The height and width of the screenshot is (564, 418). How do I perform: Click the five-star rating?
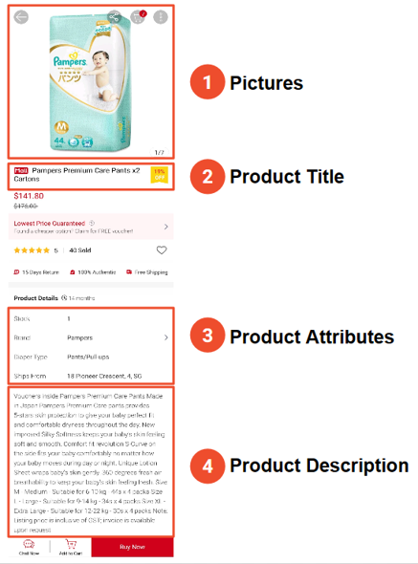[x=32, y=250]
